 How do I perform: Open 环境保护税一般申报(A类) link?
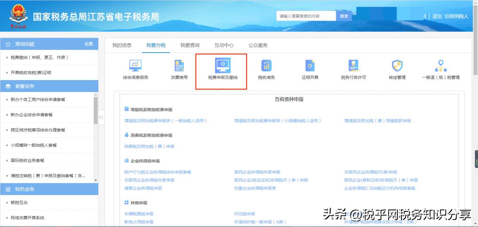click(260, 222)
